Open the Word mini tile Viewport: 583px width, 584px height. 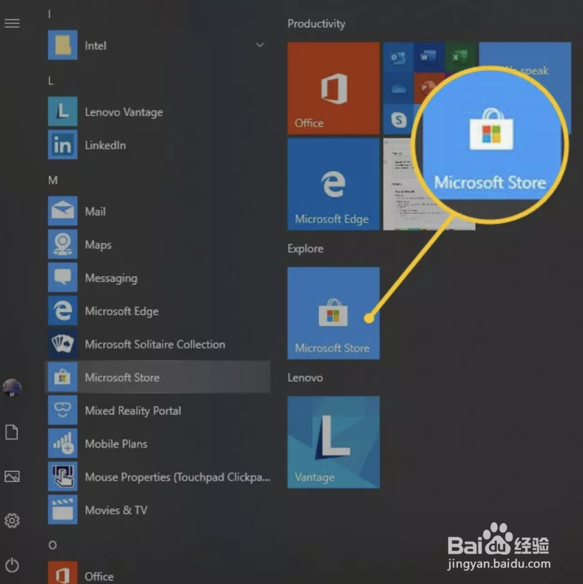click(429, 57)
